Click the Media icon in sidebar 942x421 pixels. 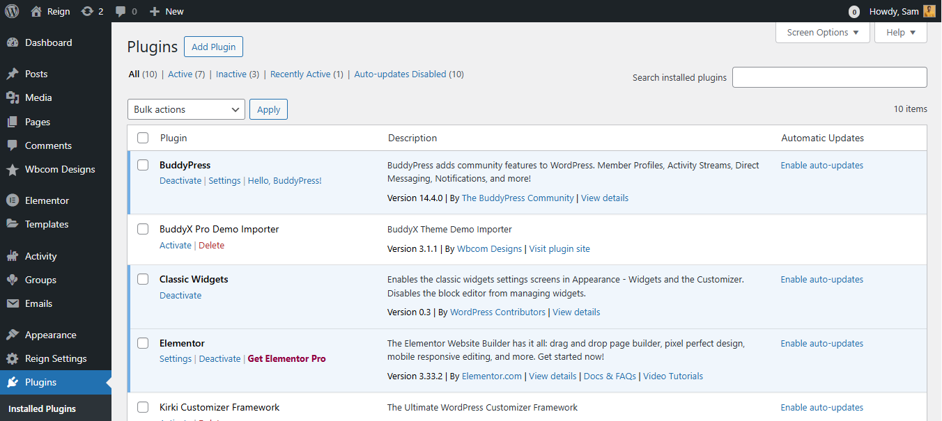pos(13,97)
